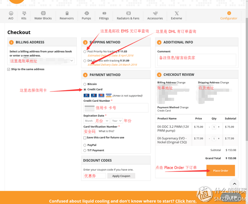248x204 pixels.
Task: Click the scroll-to-top arrow button
Action: [234, 184]
